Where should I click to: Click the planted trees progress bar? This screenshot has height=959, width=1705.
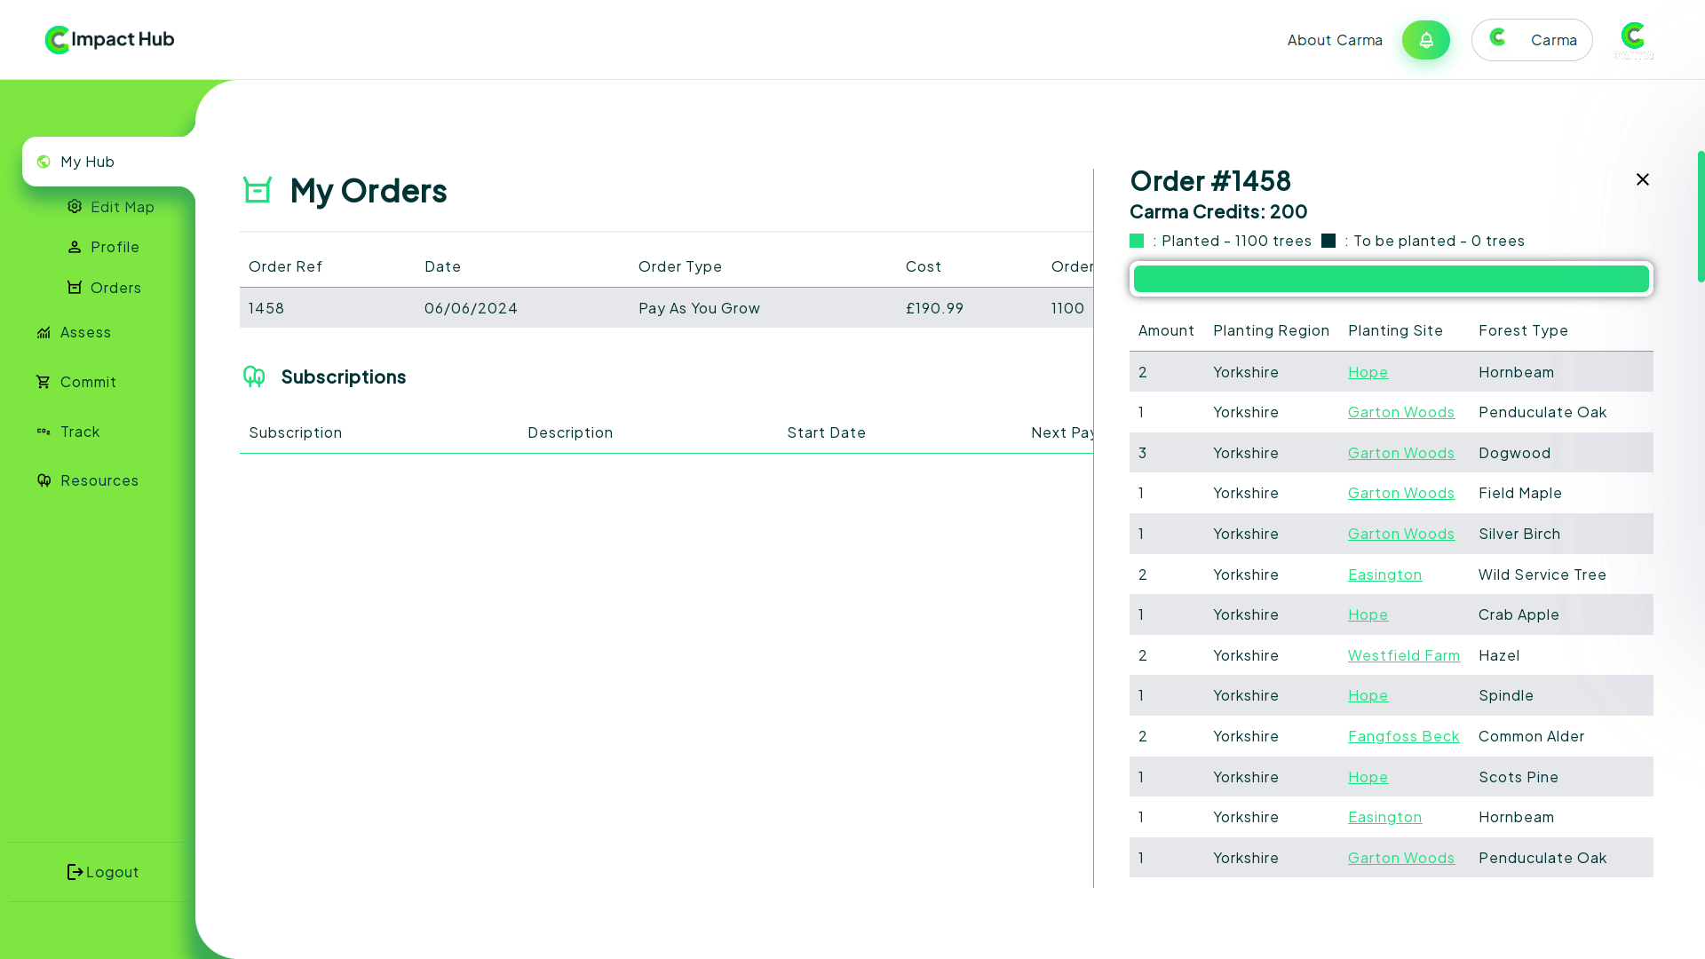pyautogui.click(x=1391, y=279)
